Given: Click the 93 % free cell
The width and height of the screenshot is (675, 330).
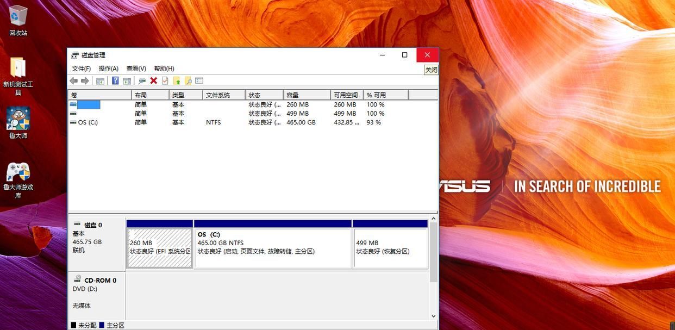Looking at the screenshot, I should coord(374,123).
